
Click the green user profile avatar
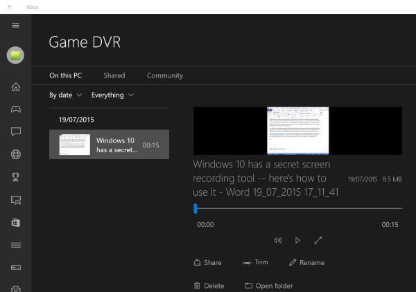(16, 57)
